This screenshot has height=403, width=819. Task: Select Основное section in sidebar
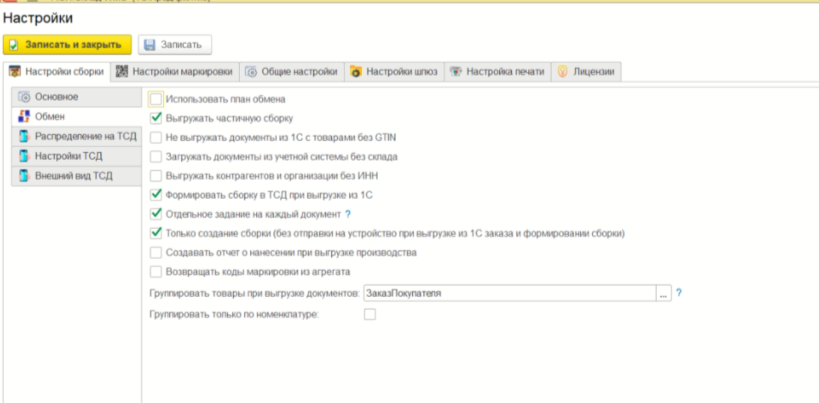77,97
